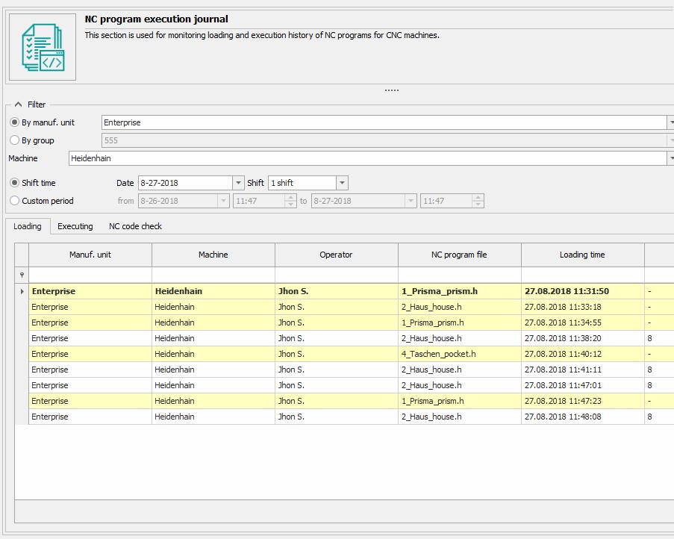Screen dimensions: 674x539
Task: Switch to the NC code check tab
Action: coord(135,226)
